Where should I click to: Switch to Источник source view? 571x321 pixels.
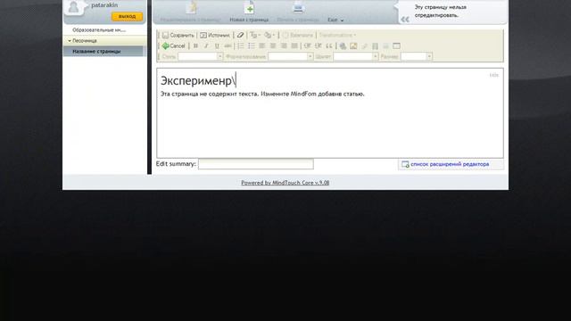click(x=215, y=36)
